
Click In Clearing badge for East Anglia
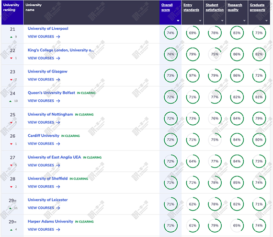pos(92,157)
